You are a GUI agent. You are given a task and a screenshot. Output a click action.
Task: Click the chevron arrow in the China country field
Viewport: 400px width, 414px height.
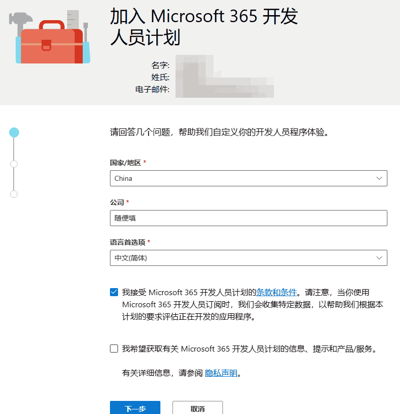click(x=379, y=178)
